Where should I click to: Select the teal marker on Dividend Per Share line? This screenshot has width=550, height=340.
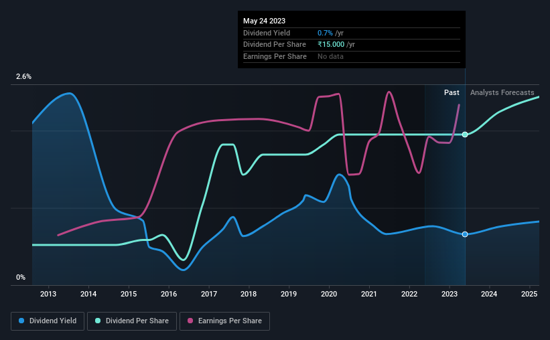[x=465, y=135]
